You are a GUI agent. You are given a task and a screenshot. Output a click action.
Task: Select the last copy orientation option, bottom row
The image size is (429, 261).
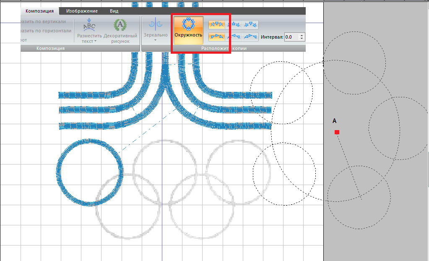click(250, 37)
